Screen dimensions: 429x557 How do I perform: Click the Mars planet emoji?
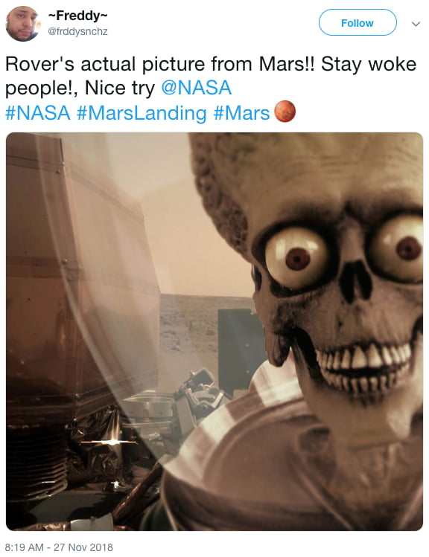[x=285, y=112]
